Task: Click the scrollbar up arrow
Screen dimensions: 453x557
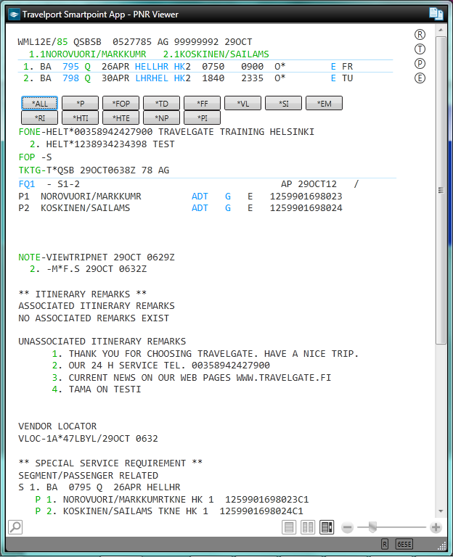Action: point(441,30)
